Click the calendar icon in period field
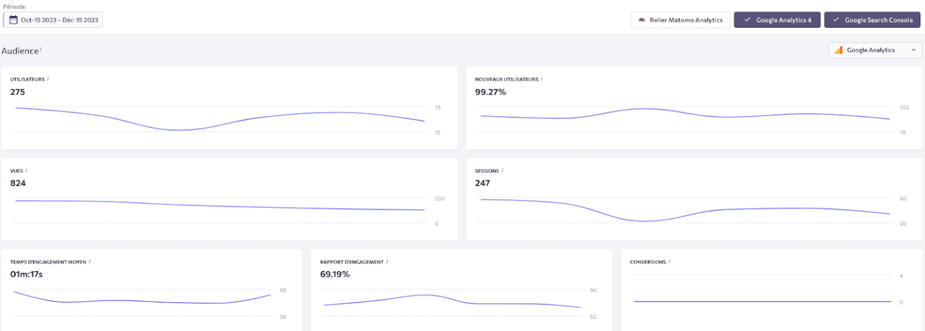925x331 pixels. (13, 20)
